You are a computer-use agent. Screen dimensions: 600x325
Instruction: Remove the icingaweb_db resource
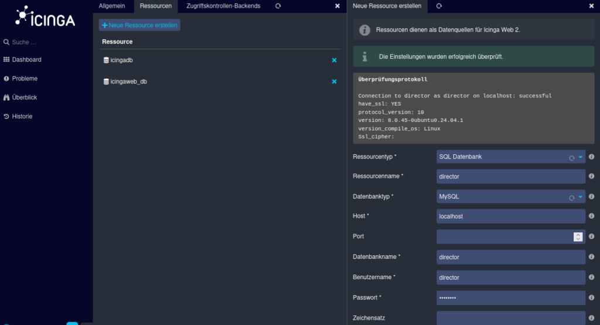click(334, 82)
